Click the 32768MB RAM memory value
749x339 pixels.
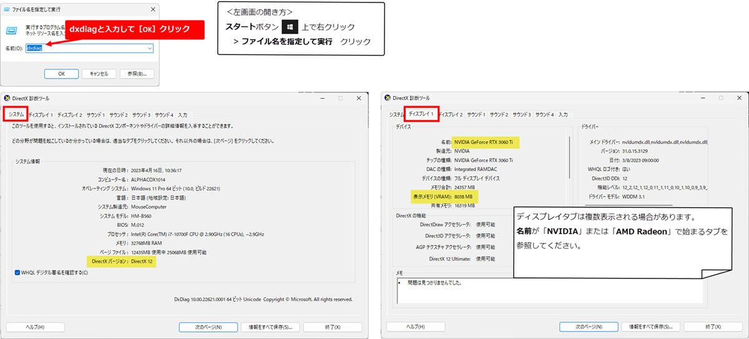(145, 243)
